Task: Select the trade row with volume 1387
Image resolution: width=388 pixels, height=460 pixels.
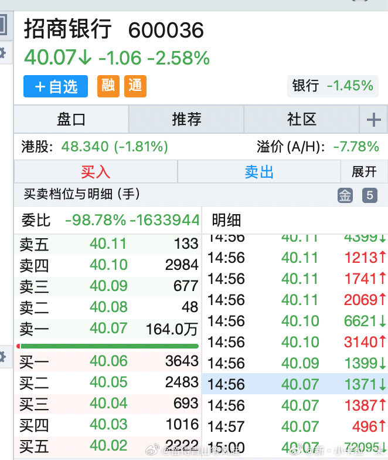Action: [295, 405]
